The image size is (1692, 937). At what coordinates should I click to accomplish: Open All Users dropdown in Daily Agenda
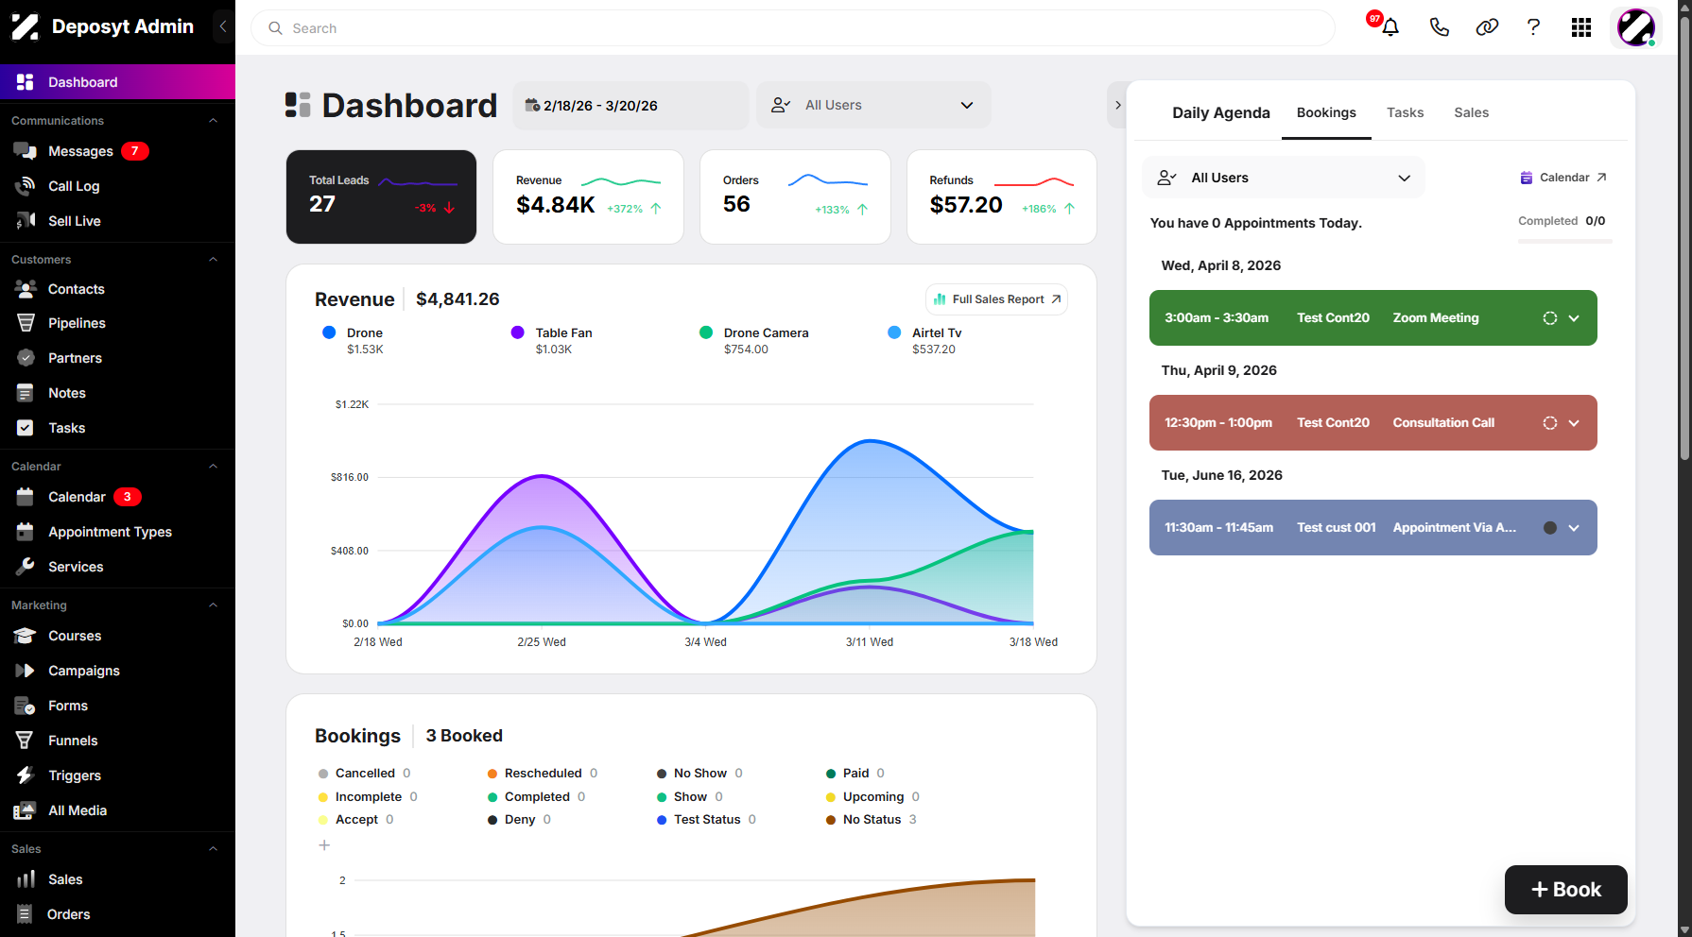(x=1284, y=178)
